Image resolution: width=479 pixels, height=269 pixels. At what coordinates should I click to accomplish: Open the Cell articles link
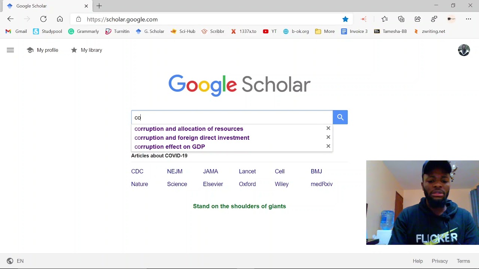click(280, 171)
